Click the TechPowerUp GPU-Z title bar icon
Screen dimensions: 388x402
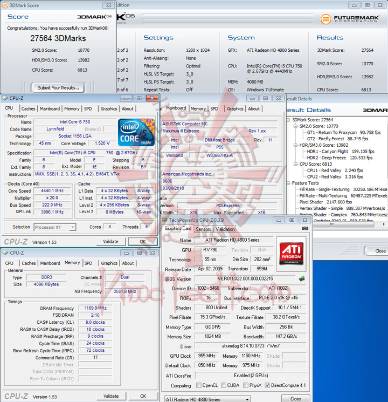click(x=164, y=220)
